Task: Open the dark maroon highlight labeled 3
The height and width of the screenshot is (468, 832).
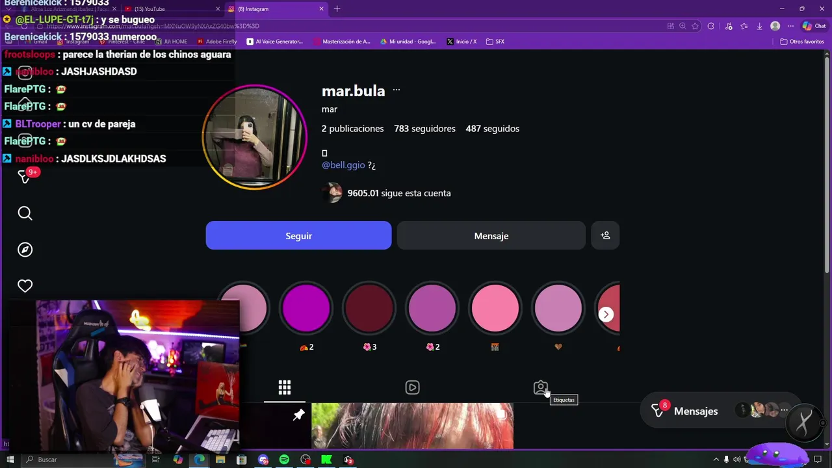Action: click(369, 307)
